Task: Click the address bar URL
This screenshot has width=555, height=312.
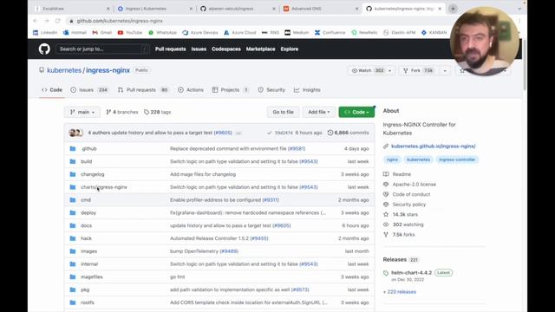Action: pyautogui.click(x=120, y=21)
